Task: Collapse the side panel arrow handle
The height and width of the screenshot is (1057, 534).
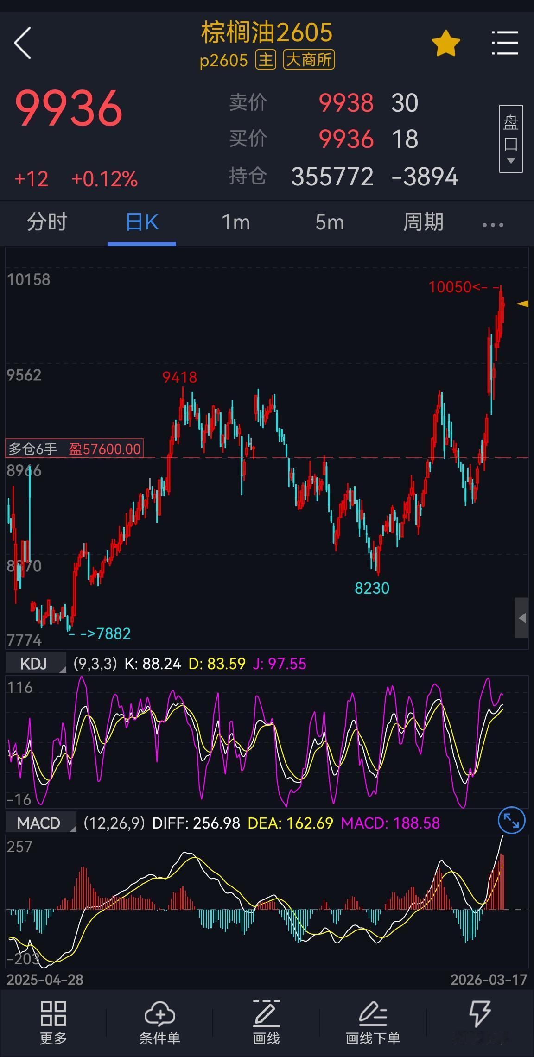Action: [x=521, y=618]
